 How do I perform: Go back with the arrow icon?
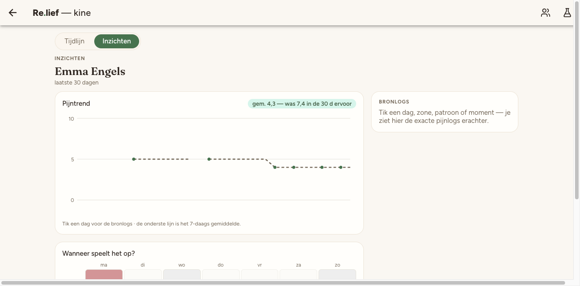click(13, 13)
